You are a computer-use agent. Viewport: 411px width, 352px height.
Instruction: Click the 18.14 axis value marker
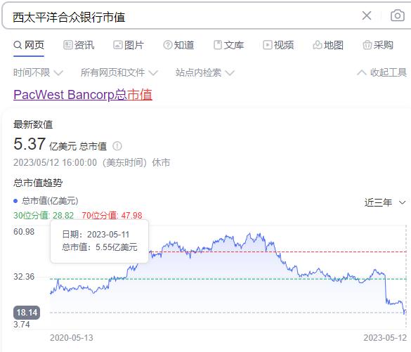pos(27,313)
